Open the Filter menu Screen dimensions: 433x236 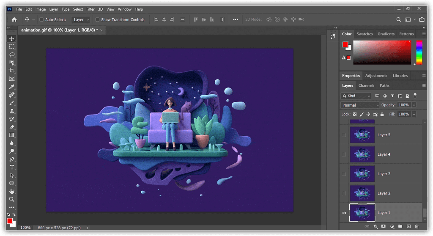(x=90, y=9)
